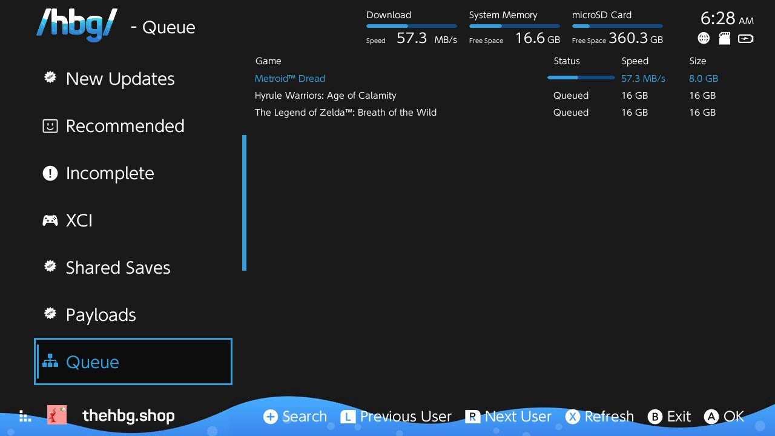Click the 57.3 MB/s speed in Metroid row

tap(643, 78)
